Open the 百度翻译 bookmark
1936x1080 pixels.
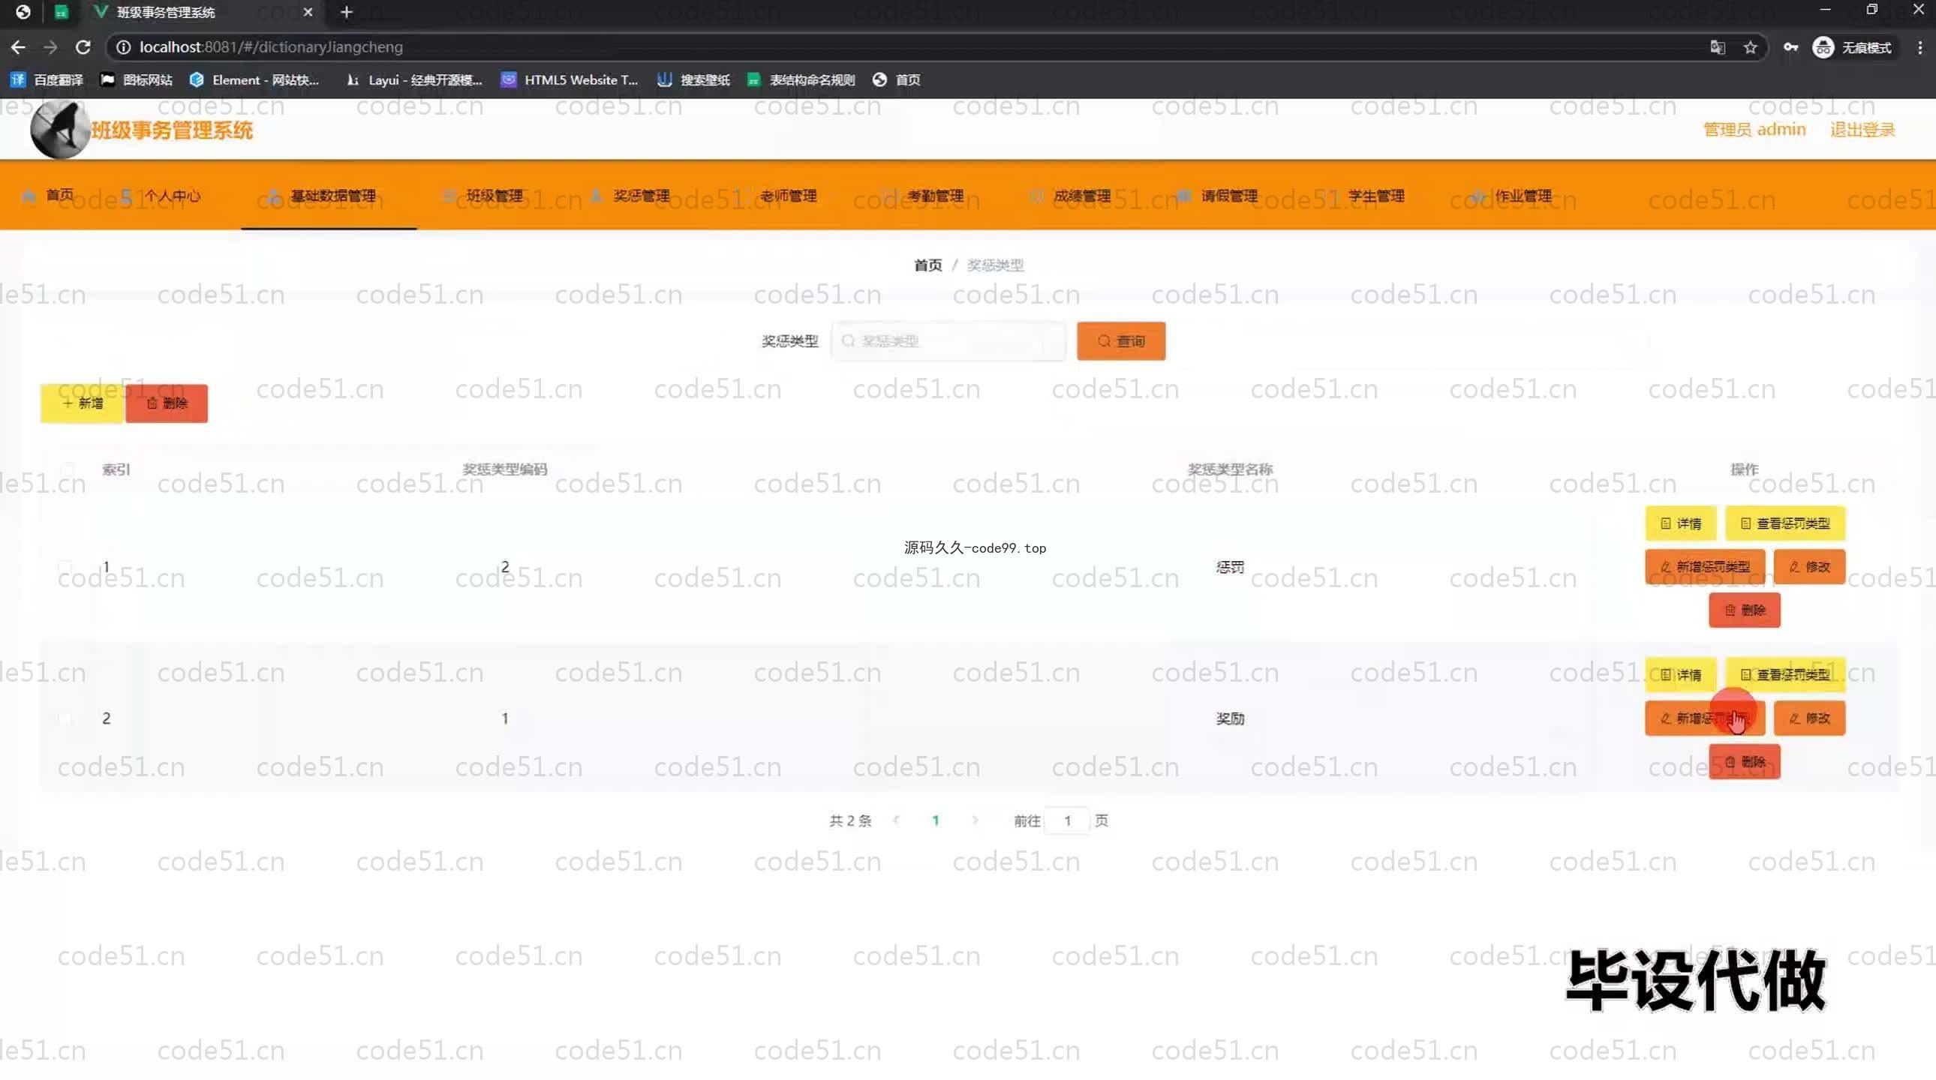47,79
